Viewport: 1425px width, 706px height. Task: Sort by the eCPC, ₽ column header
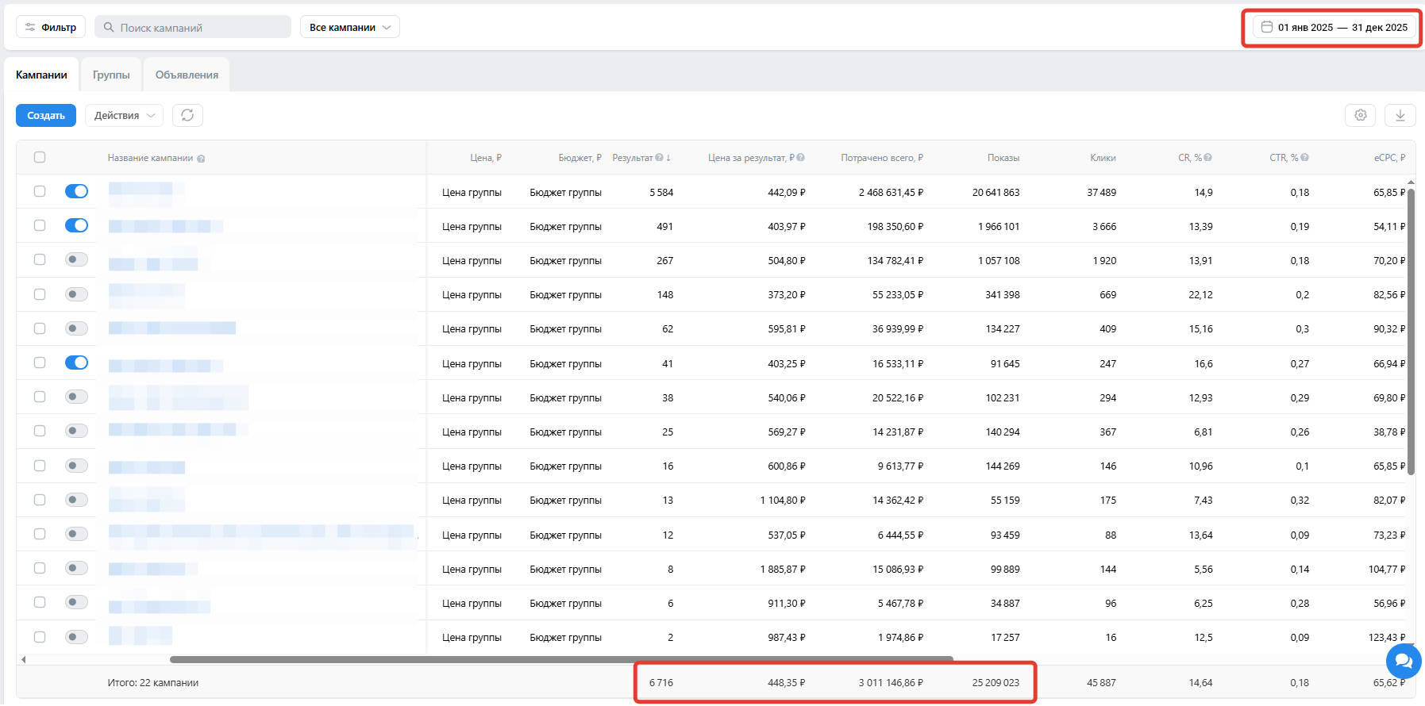pyautogui.click(x=1389, y=158)
